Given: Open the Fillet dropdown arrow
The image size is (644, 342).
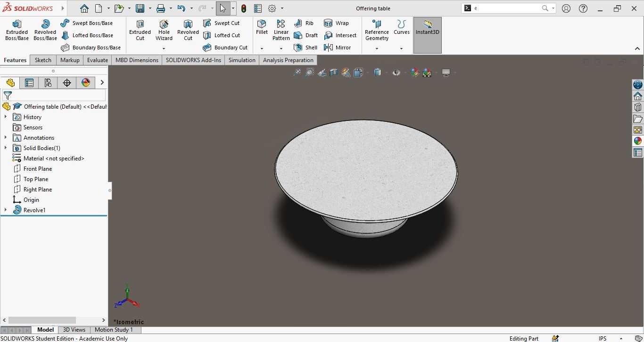Looking at the screenshot, I should [x=262, y=48].
